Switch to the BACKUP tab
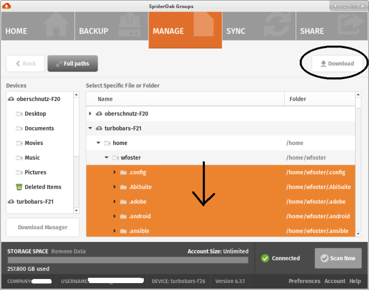Screen dimensions: 369x290 [x=111, y=31]
